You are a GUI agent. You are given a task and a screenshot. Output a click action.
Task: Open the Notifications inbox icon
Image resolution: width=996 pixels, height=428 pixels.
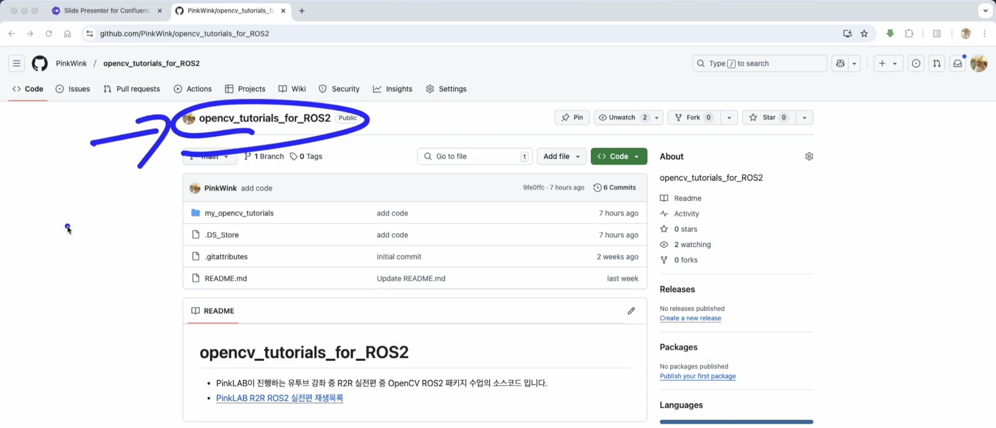[958, 63]
